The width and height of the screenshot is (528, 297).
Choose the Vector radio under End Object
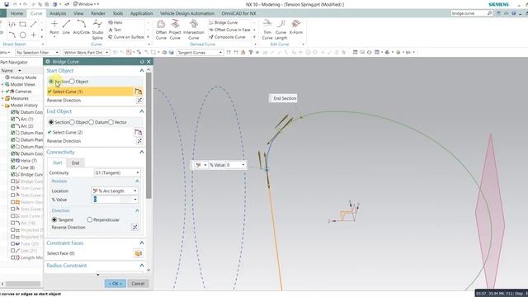click(x=111, y=122)
